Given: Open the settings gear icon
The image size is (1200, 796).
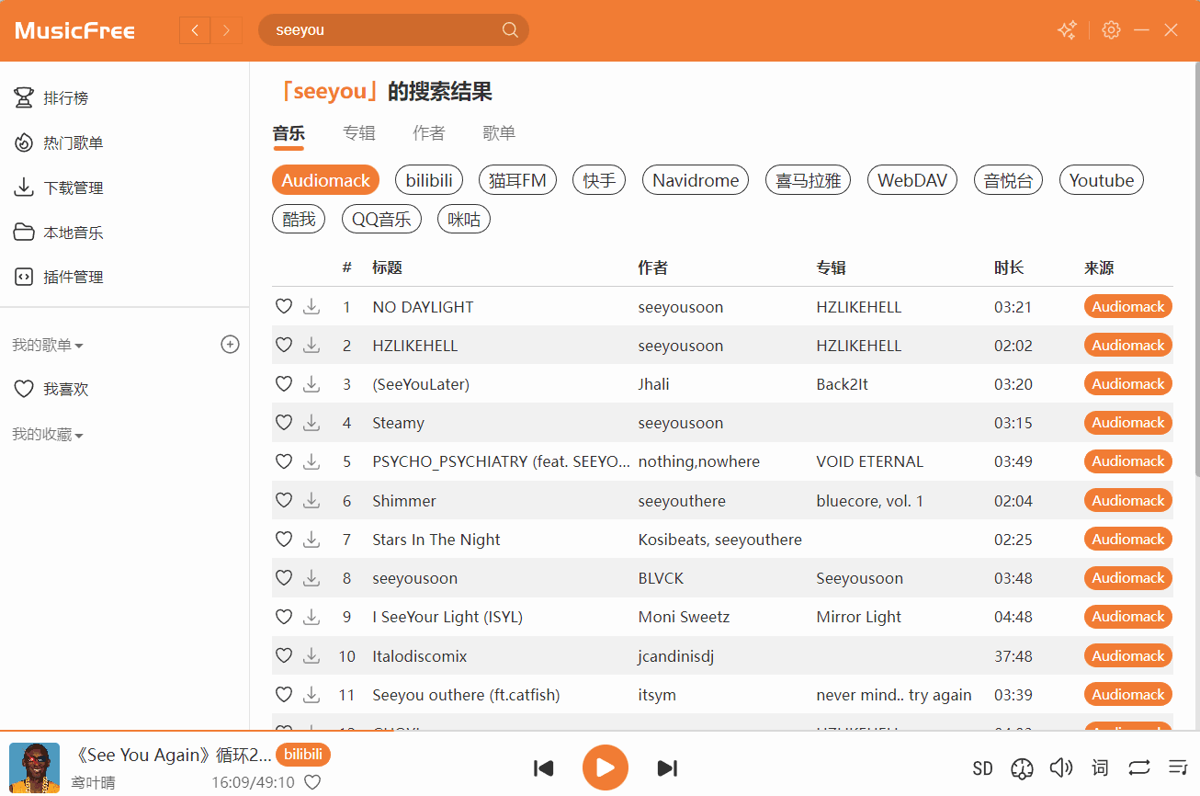Looking at the screenshot, I should tap(1111, 30).
